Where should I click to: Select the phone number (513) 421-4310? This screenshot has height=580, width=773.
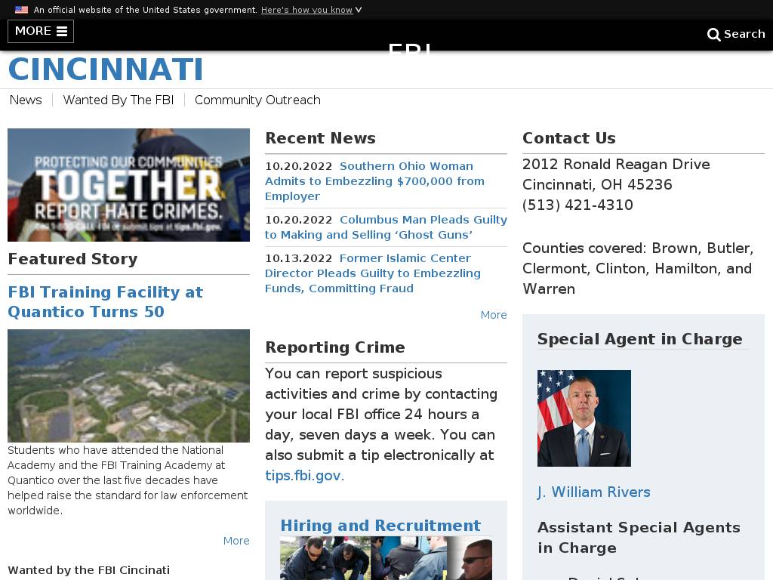coord(577,205)
